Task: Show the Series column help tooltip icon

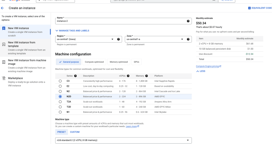Action: tap(75, 76)
